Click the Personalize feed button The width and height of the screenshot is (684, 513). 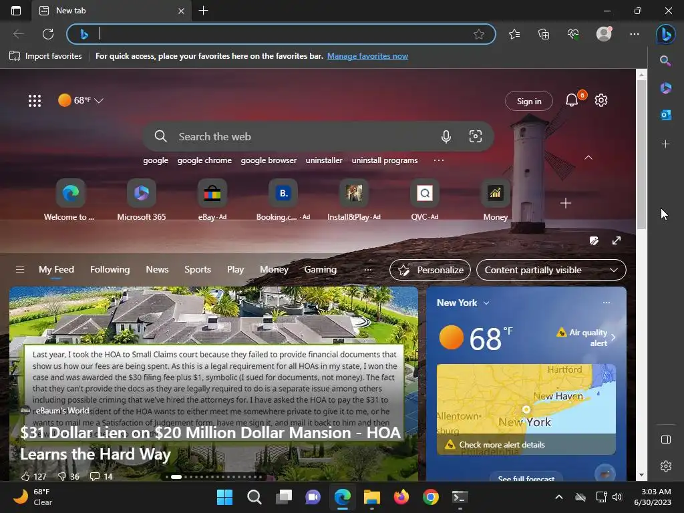430,270
